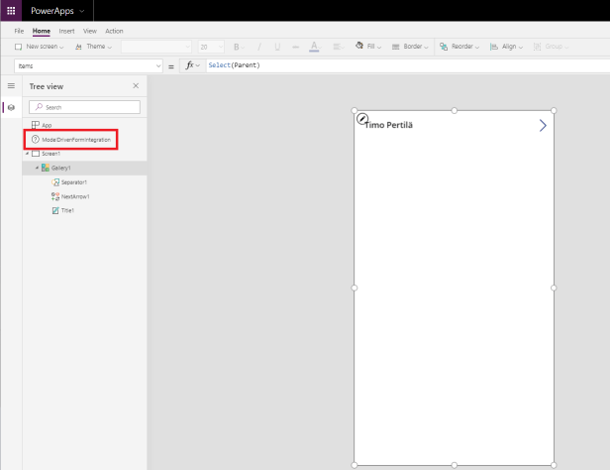Select Title1 in the tree view
This screenshot has height=470, width=610.
pos(67,210)
